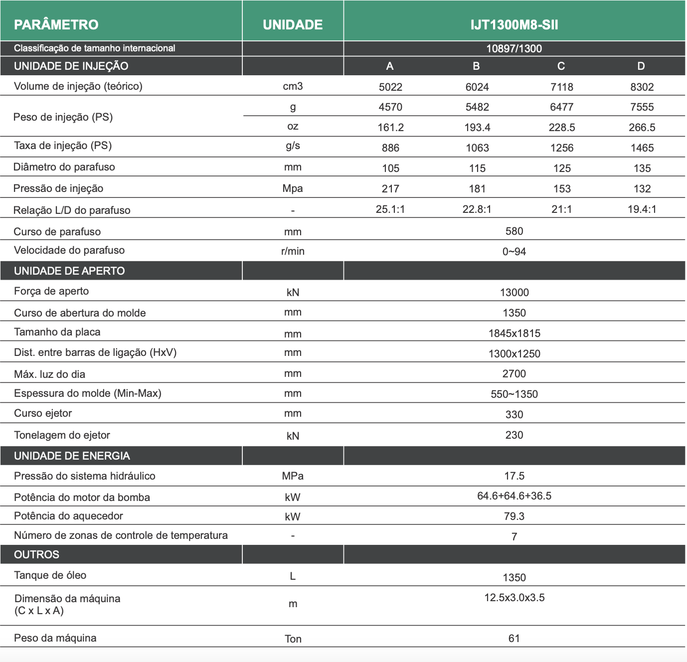Select pump motor power 64.6+64.6+36.5
This screenshot has height=662, width=687.
514,496
